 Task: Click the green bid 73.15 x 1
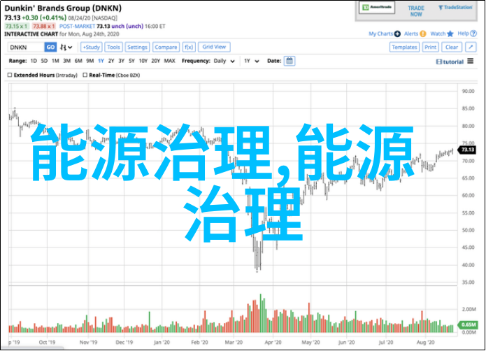pos(17,27)
